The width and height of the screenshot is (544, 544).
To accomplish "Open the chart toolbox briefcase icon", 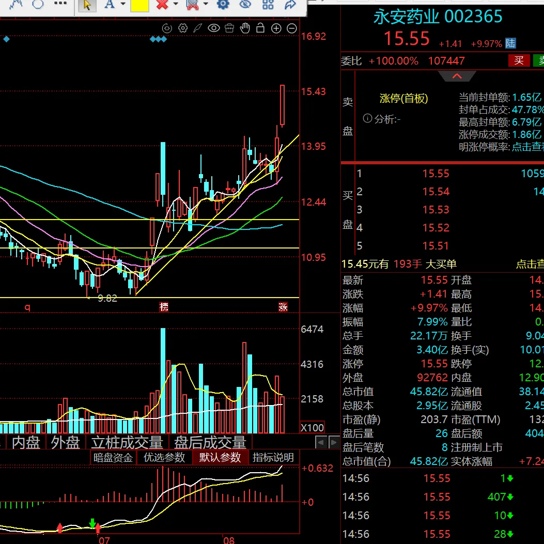I will pos(229,28).
